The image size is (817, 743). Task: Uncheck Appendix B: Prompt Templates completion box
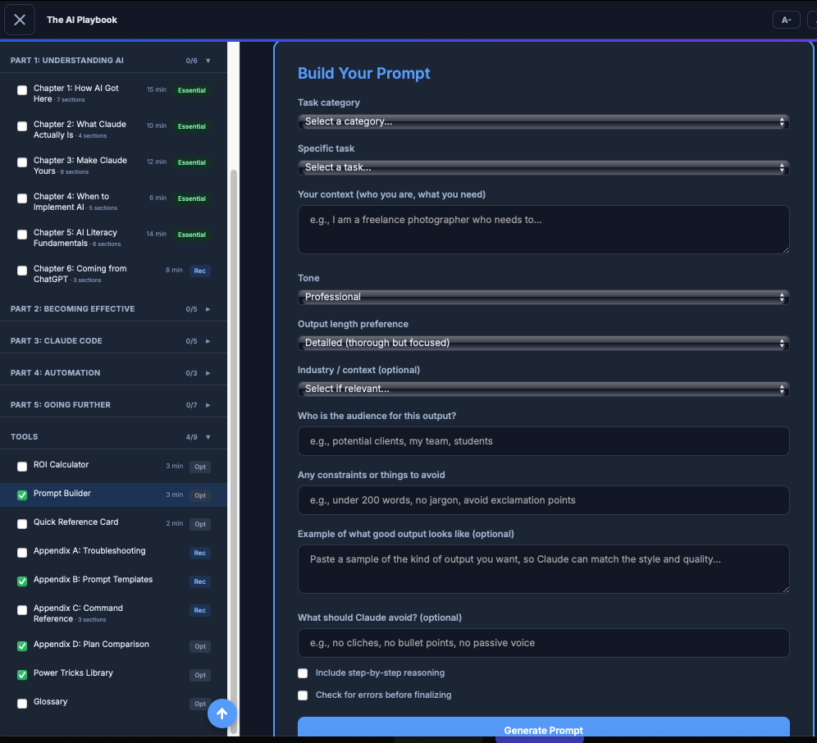(21, 580)
